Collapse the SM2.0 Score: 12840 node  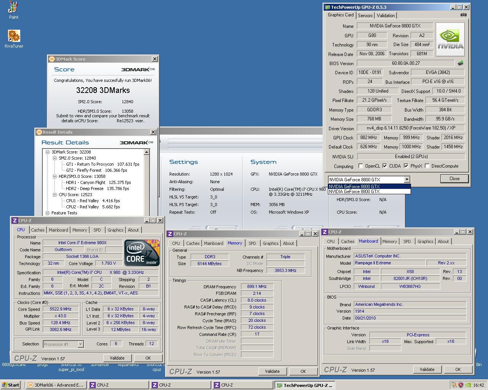click(x=55, y=158)
